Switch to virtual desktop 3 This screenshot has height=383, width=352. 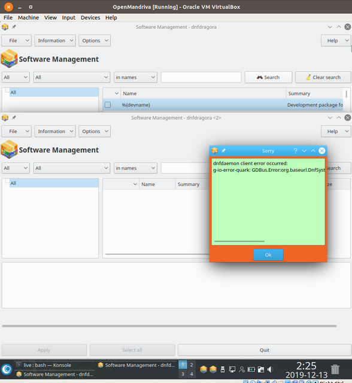pos(183,374)
